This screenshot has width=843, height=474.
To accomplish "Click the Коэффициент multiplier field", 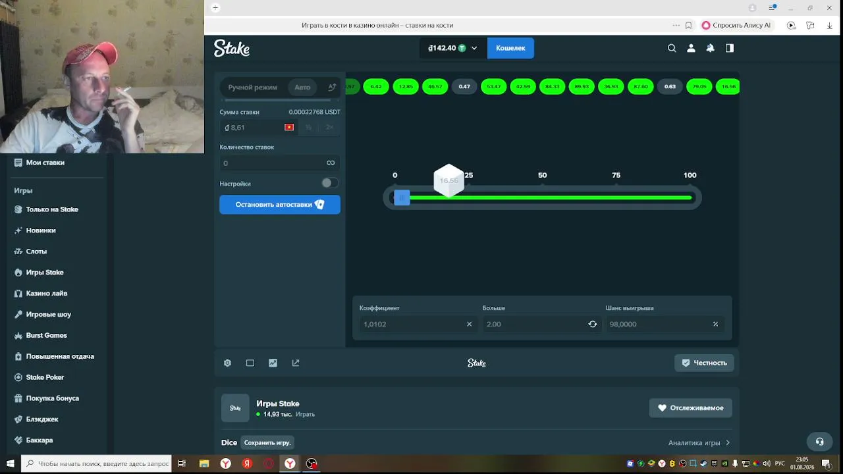I will (418, 324).
